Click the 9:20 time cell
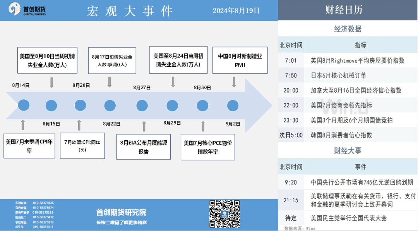 [291, 183]
